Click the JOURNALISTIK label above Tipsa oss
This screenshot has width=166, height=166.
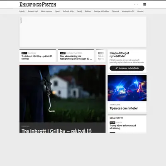tap(115, 105)
